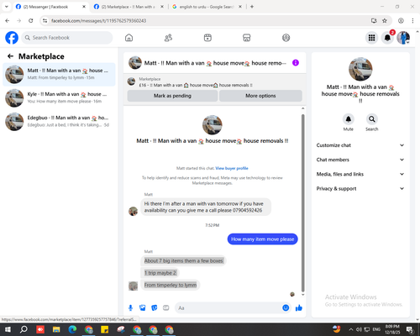The width and height of the screenshot is (420, 336).
Task: Launch Microsoft Edge from the taskbar
Action: [x=72, y=329]
